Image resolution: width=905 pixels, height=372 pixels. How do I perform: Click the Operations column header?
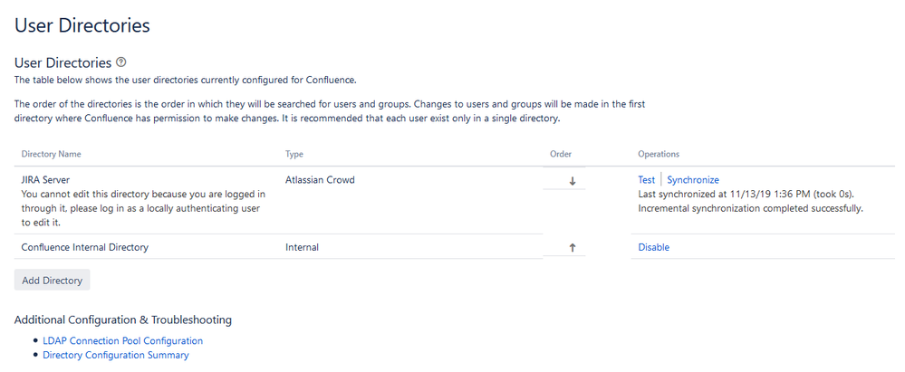pos(659,154)
